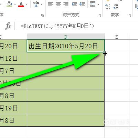
Task: Increase decimal places
Action: pos(108,7)
